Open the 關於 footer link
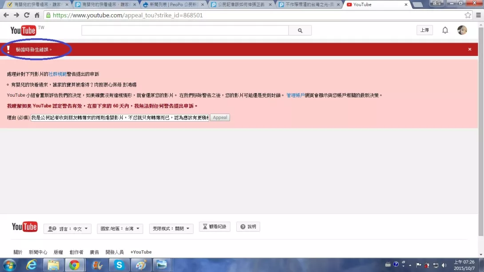Viewport: 484px width, 272px height. click(18, 252)
